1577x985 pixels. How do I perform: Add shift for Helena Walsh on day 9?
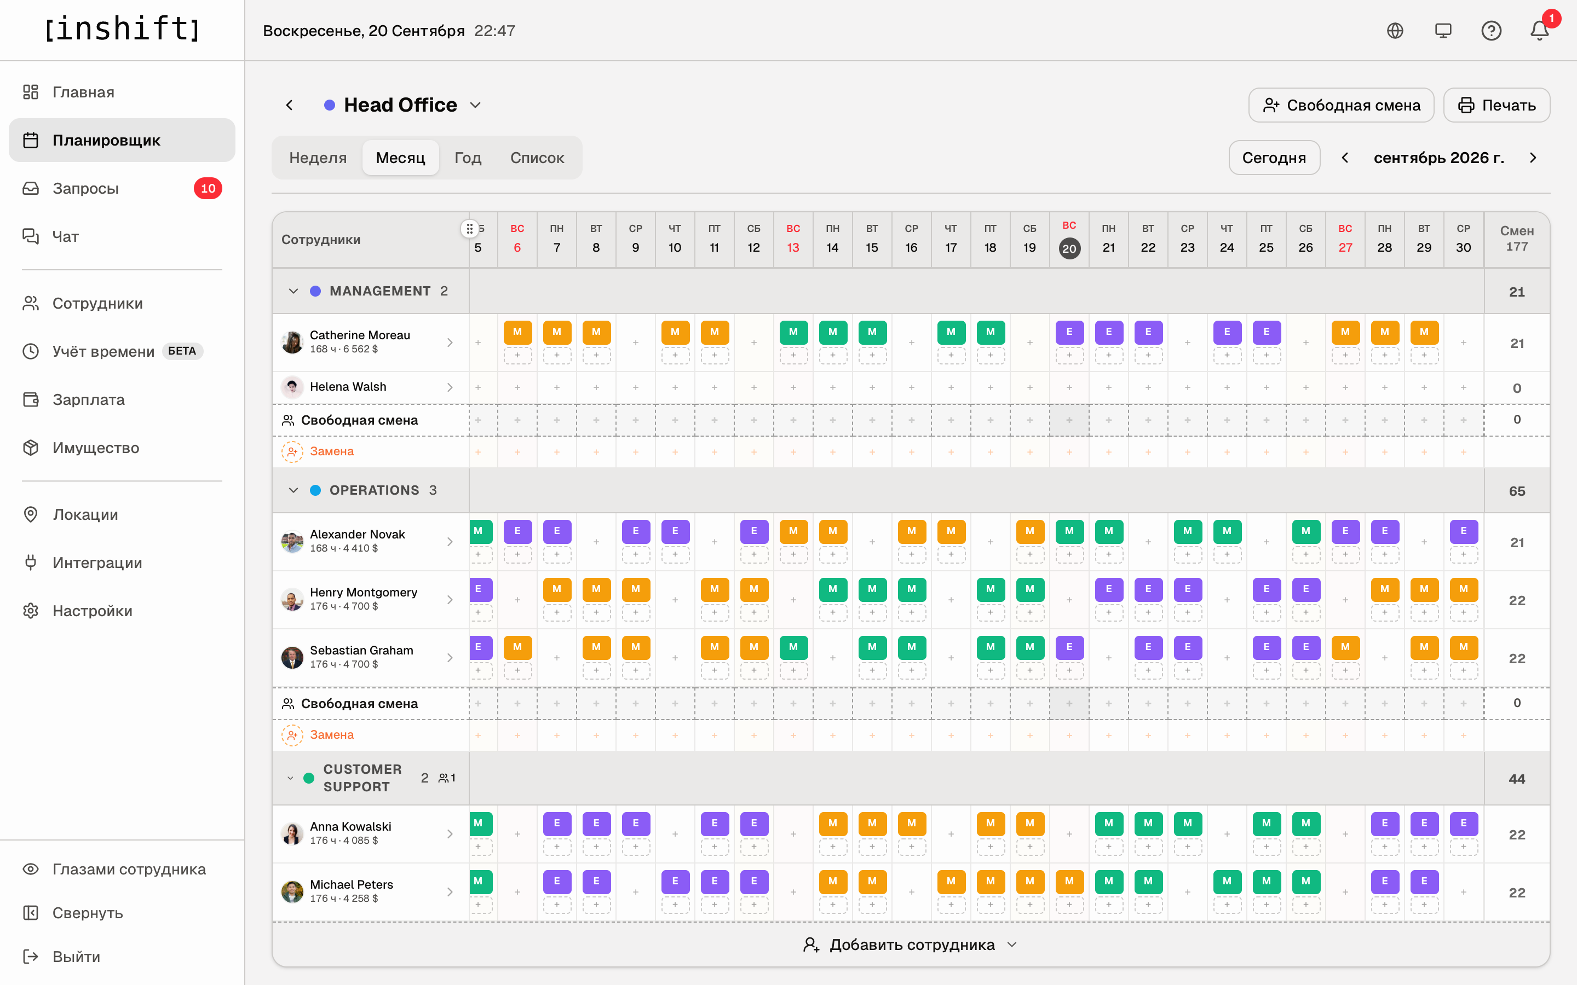click(635, 387)
